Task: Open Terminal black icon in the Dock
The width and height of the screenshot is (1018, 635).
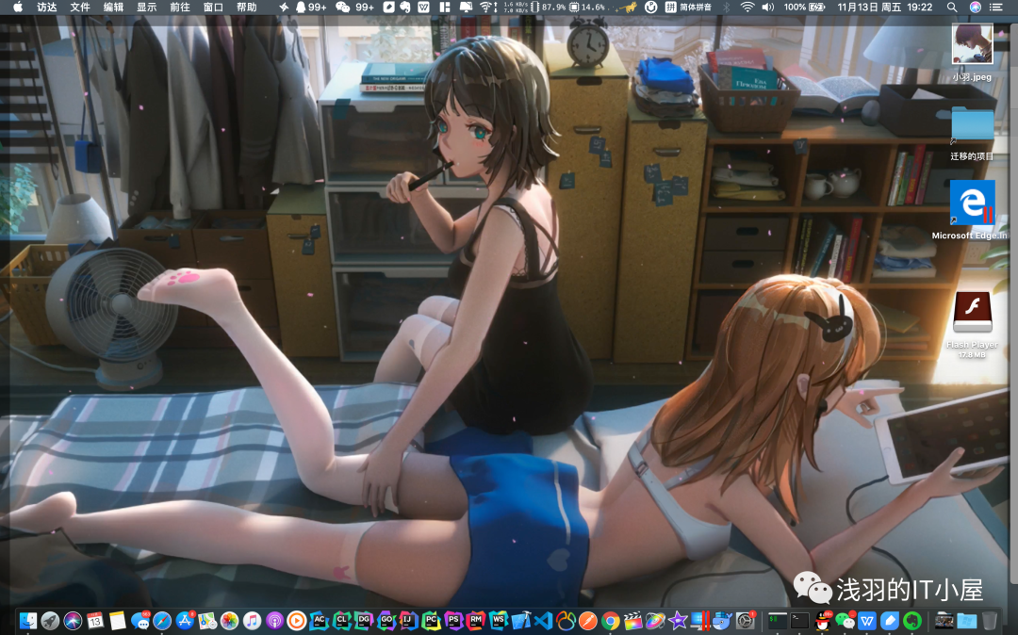Action: [x=800, y=621]
